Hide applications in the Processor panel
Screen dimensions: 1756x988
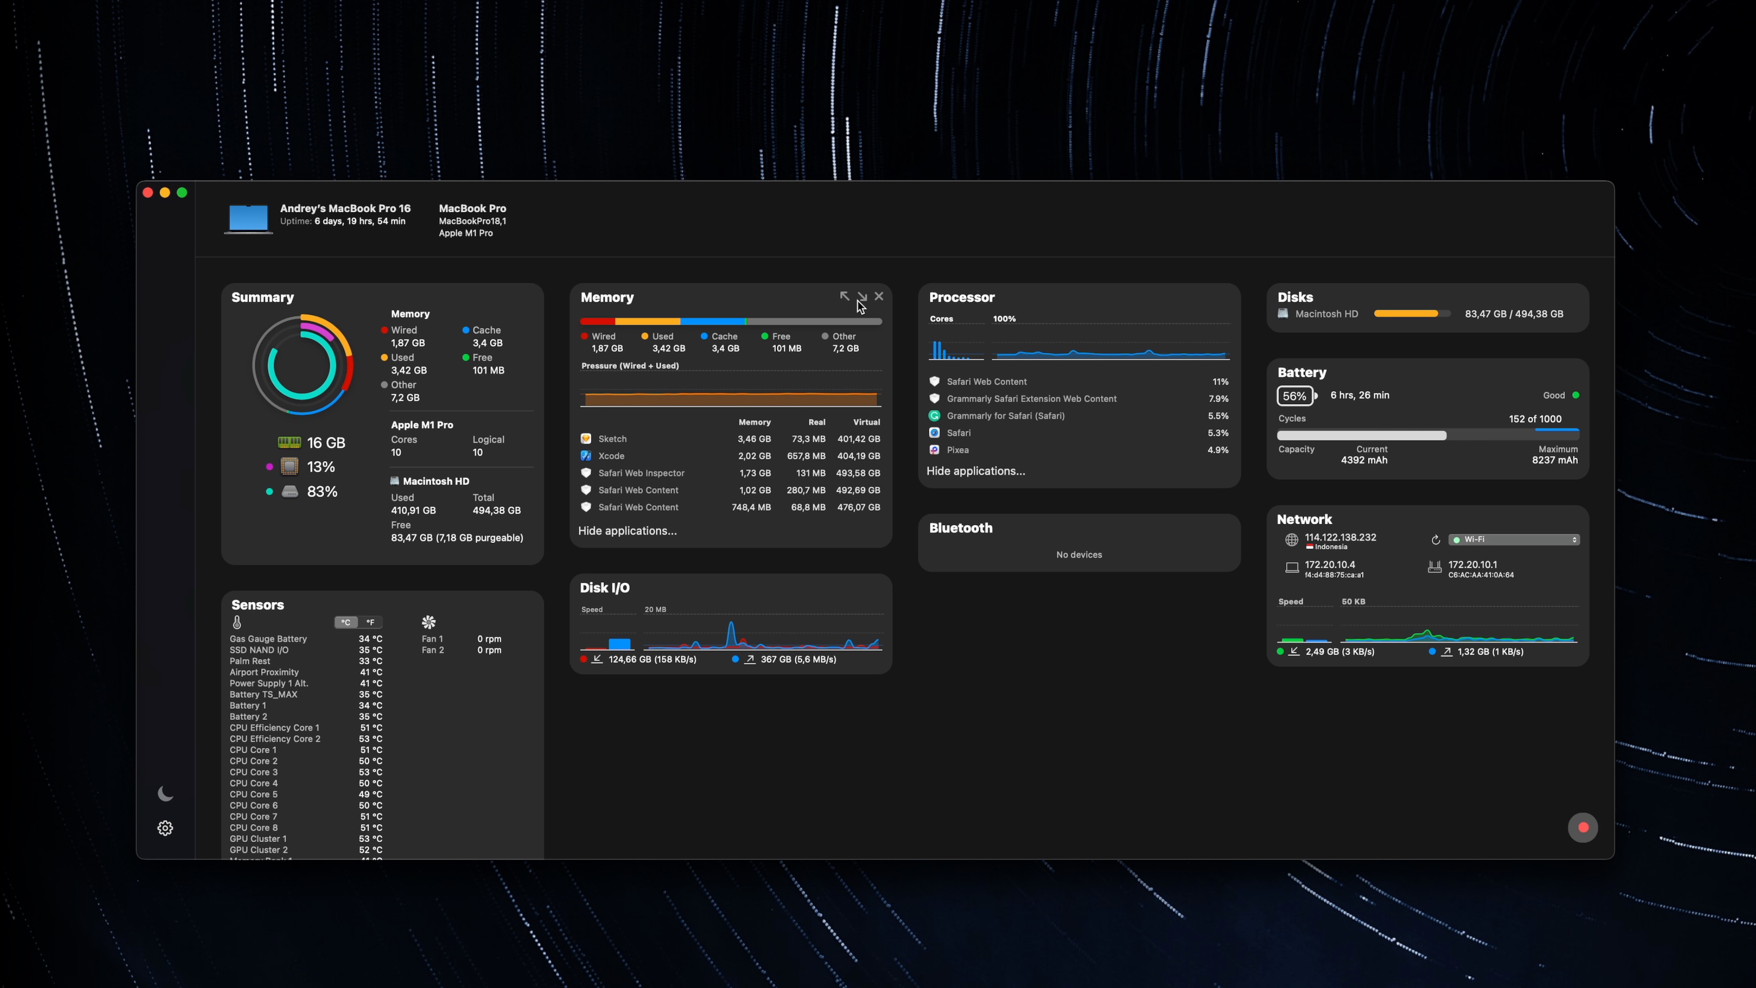975,471
